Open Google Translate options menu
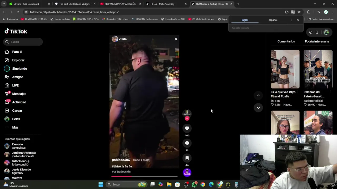Viewport: 337px width, 189px height. [x=291, y=20]
